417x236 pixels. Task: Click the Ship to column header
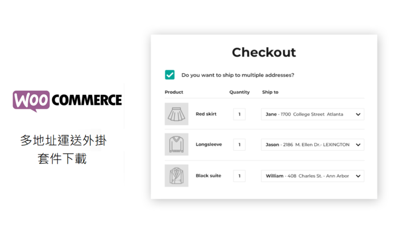point(270,92)
